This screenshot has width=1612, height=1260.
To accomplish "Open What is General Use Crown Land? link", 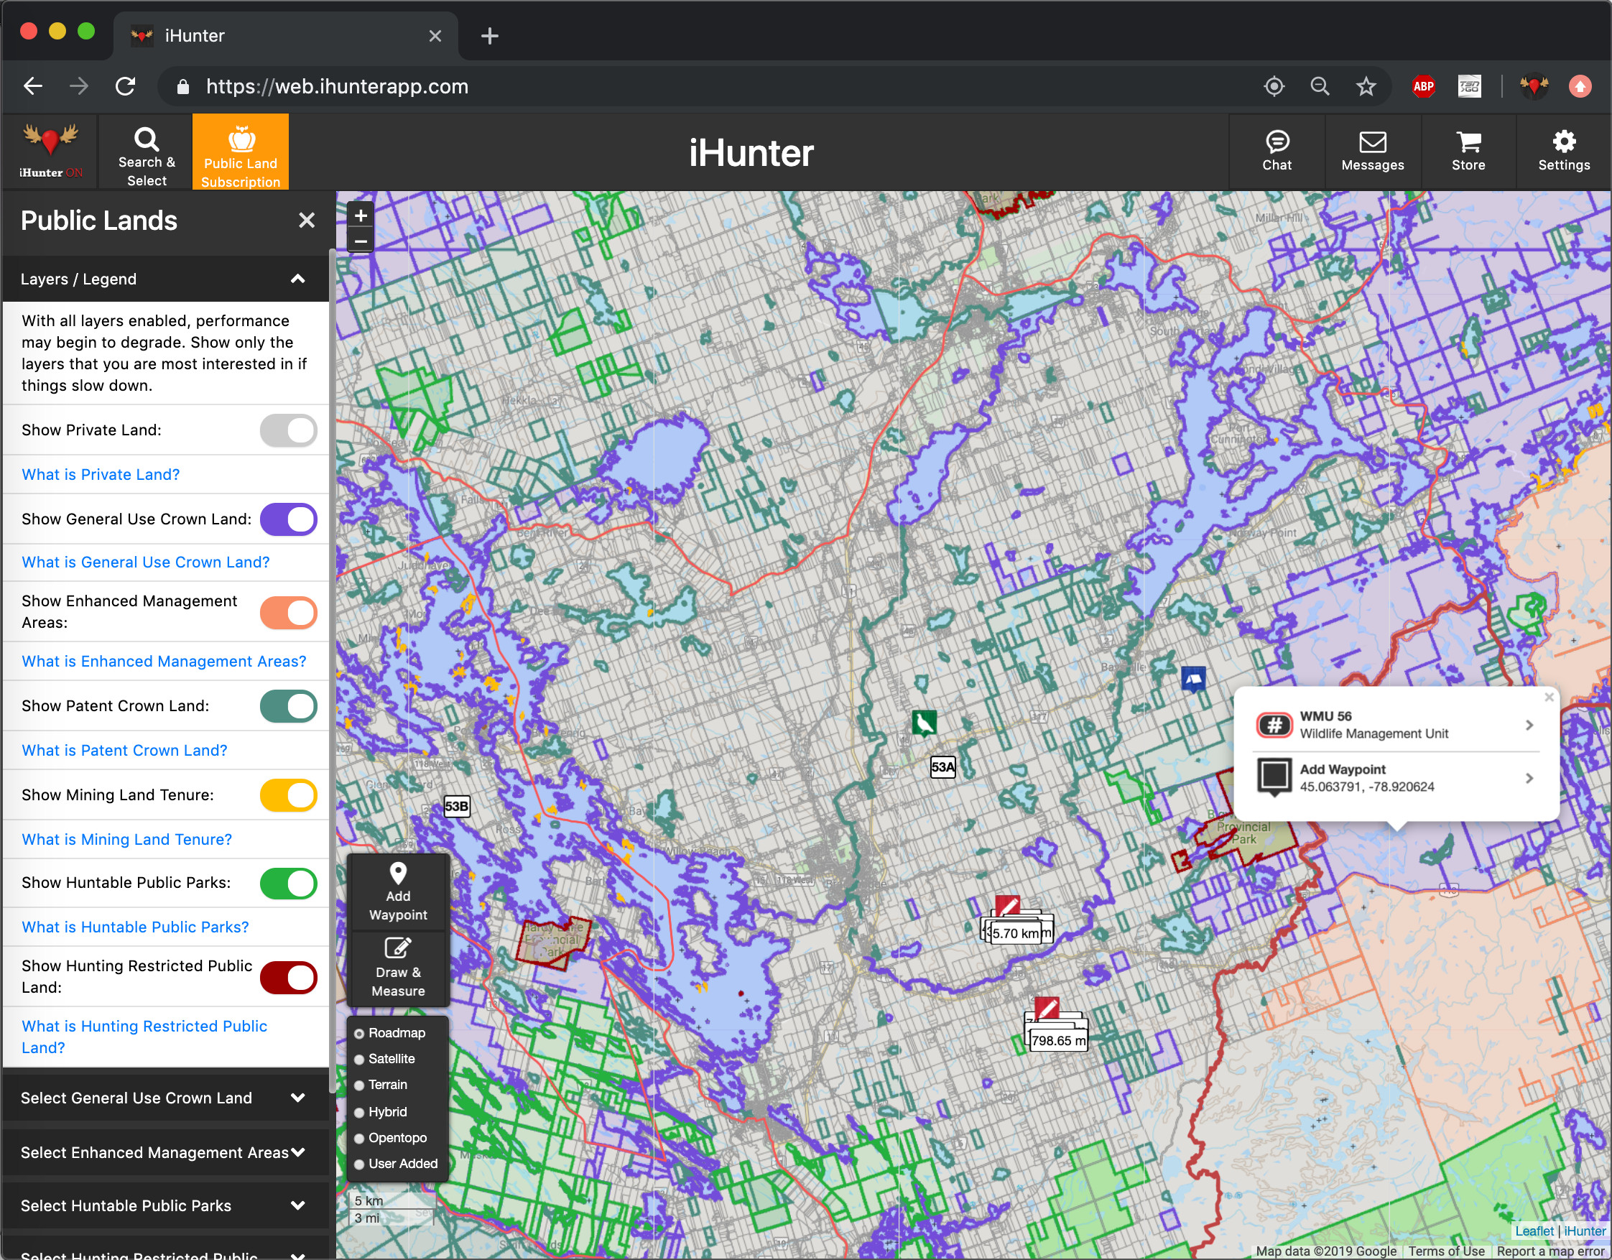I will [x=145, y=562].
